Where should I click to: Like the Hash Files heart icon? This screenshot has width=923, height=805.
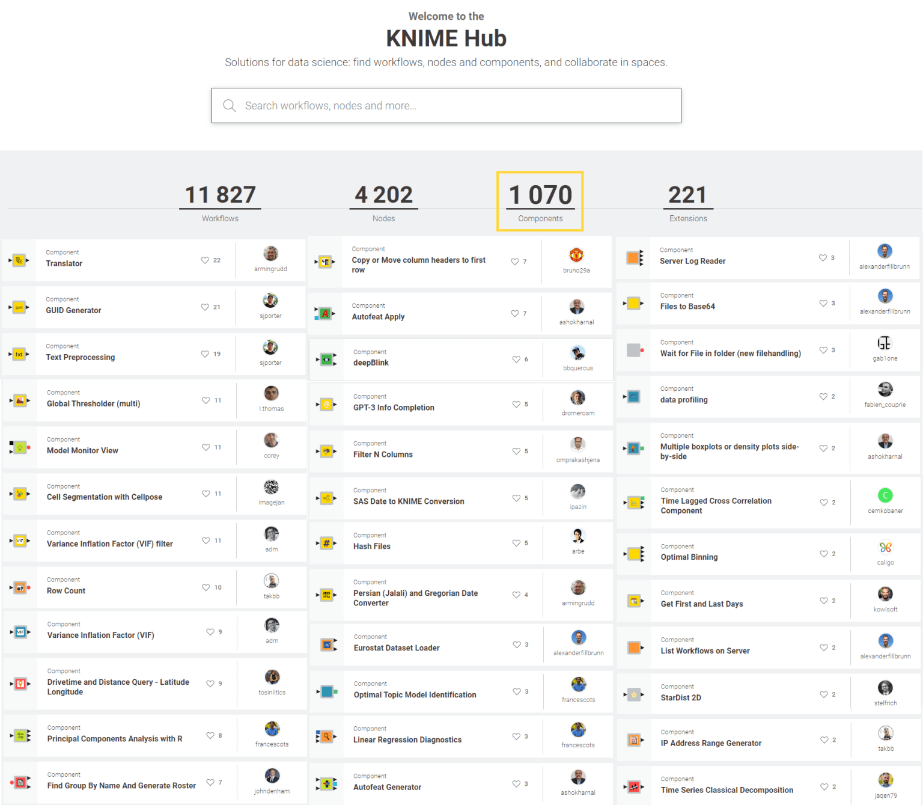pyautogui.click(x=516, y=543)
